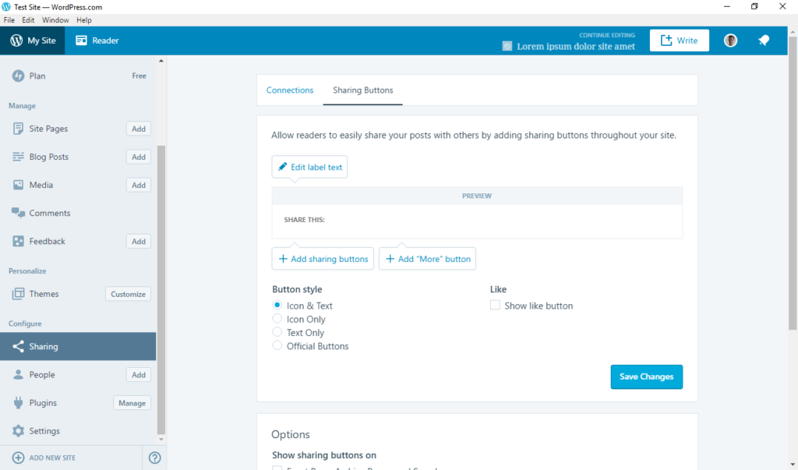Click the profile avatar in top bar

(x=729, y=40)
